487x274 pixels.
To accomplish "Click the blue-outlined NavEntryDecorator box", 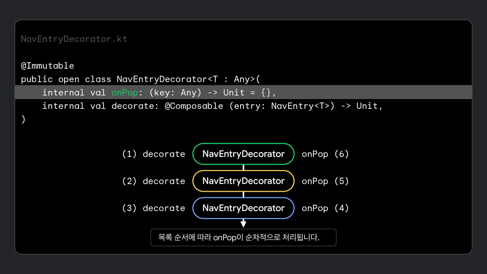I will pyautogui.click(x=243, y=208).
